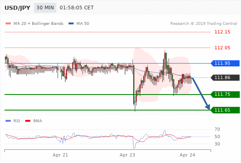
Task: Click the blue RSI legend swatch
Action: tap(8, 121)
